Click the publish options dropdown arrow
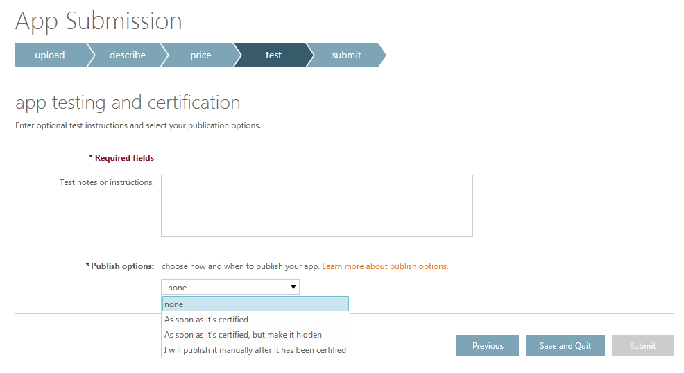Image resolution: width=684 pixels, height=373 pixels. pos(293,287)
